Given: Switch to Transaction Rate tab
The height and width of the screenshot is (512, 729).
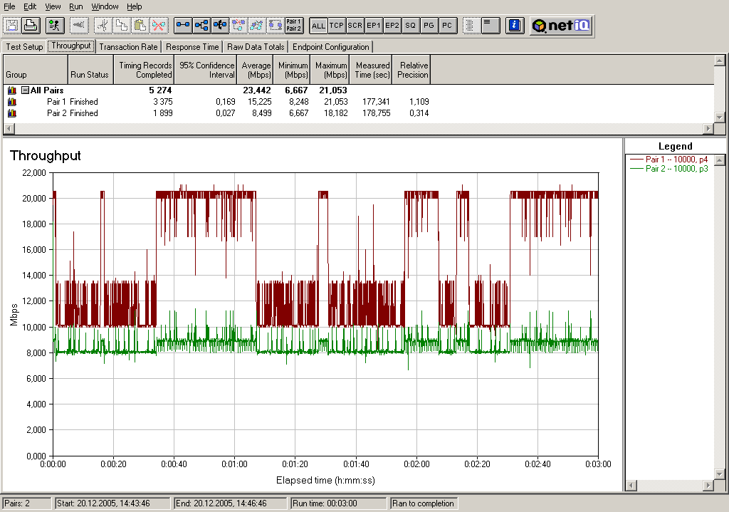Looking at the screenshot, I should pos(128,47).
